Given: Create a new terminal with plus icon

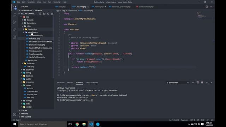Looking at the screenshot, I should 193,83.
